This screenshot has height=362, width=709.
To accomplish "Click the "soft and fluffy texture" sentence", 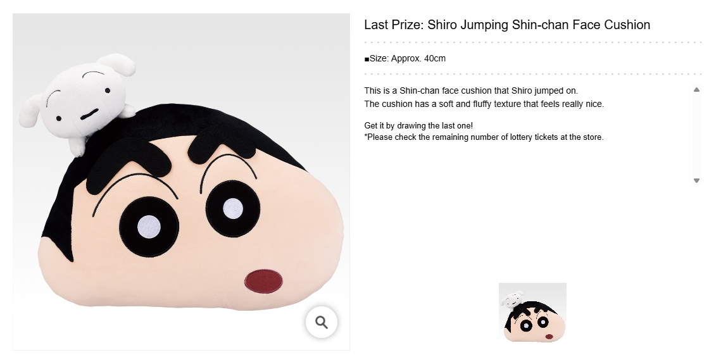I will pos(484,104).
